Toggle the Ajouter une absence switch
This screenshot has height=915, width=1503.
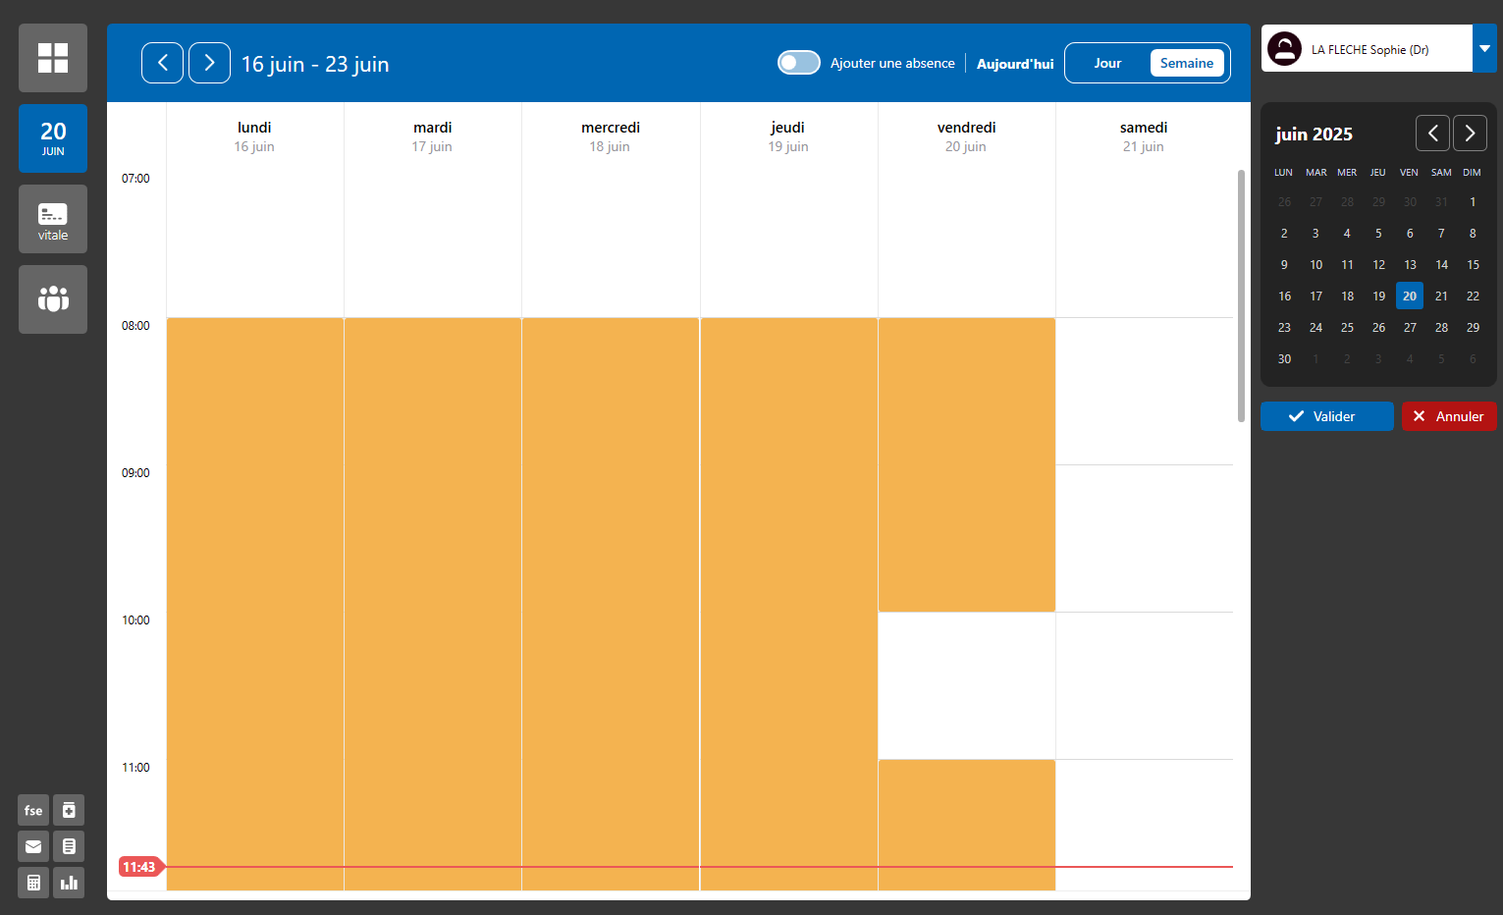point(798,63)
